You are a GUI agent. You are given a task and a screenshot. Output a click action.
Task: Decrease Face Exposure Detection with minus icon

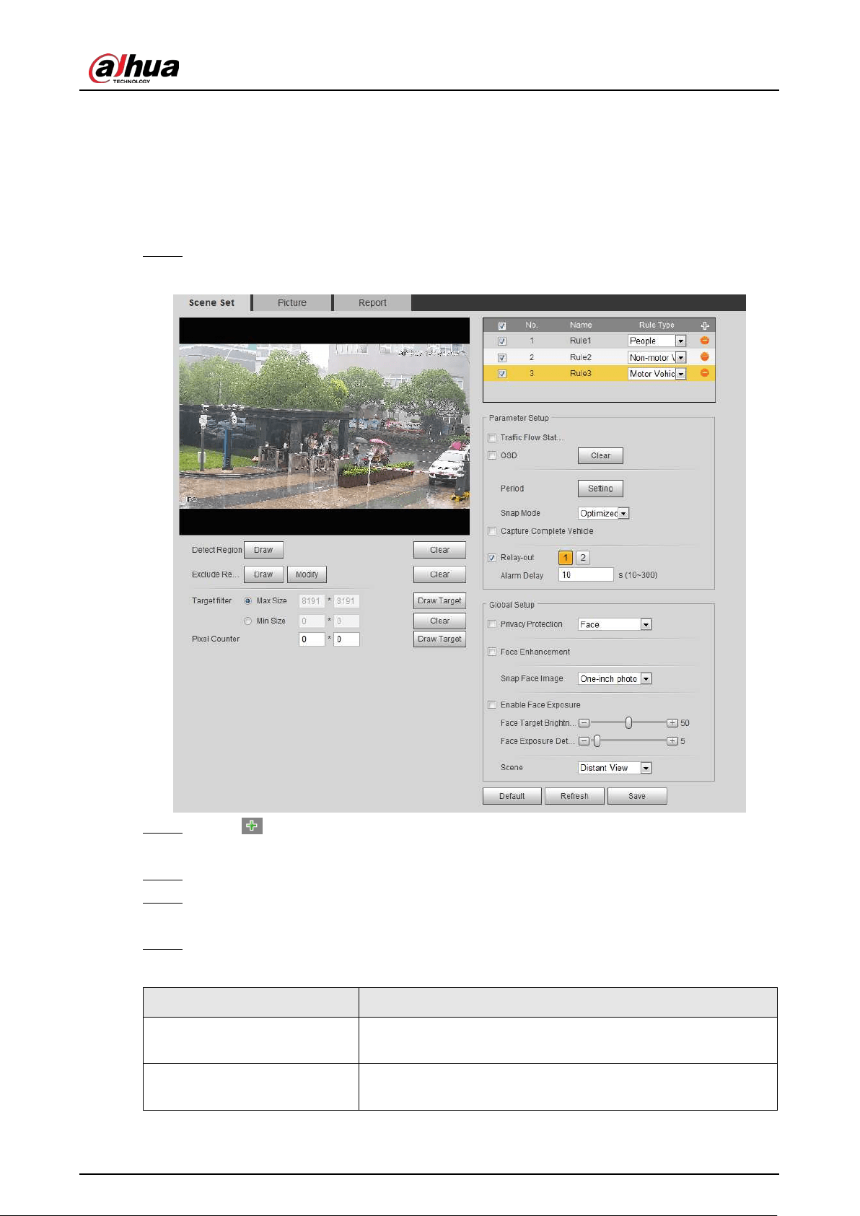click(x=584, y=741)
